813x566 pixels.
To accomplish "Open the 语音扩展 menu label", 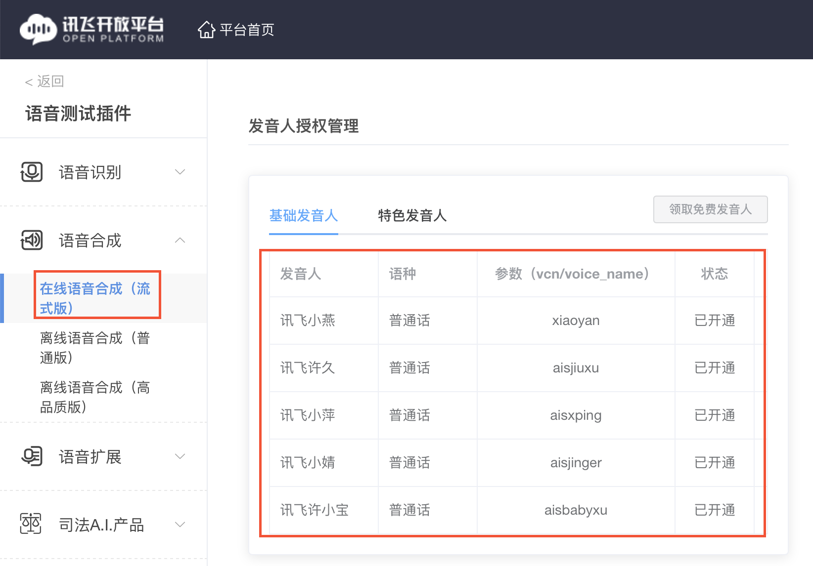I will click(90, 457).
